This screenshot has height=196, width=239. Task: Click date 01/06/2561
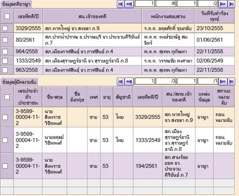point(210,40)
